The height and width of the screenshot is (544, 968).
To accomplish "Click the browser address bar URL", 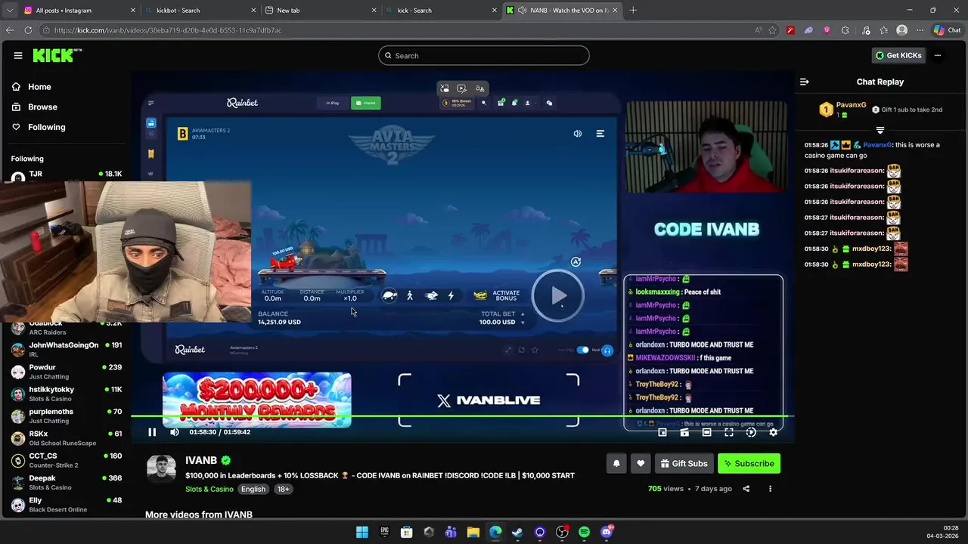I will pyautogui.click(x=168, y=30).
